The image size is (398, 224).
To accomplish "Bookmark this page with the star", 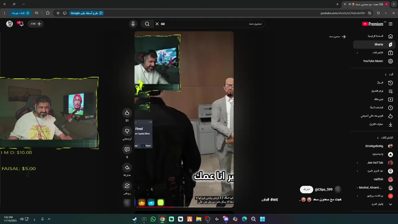I will (x=58, y=13).
